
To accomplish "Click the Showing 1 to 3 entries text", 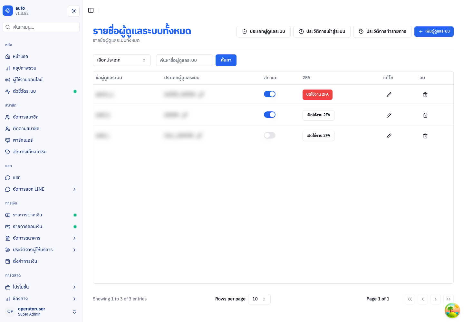I will pyautogui.click(x=120, y=299).
